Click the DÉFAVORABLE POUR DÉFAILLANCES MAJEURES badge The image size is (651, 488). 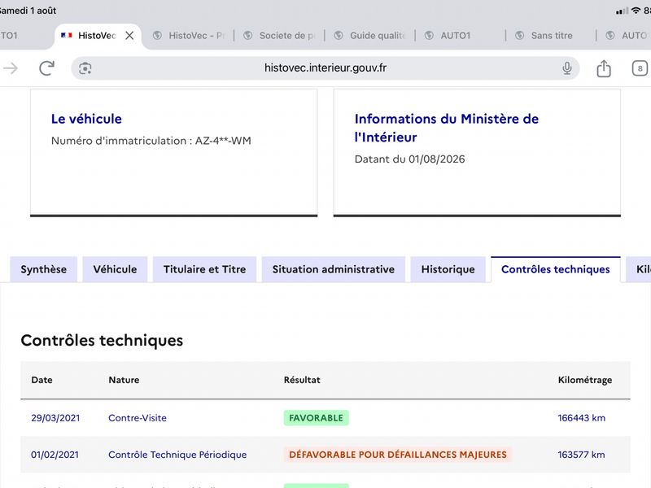[x=398, y=455]
